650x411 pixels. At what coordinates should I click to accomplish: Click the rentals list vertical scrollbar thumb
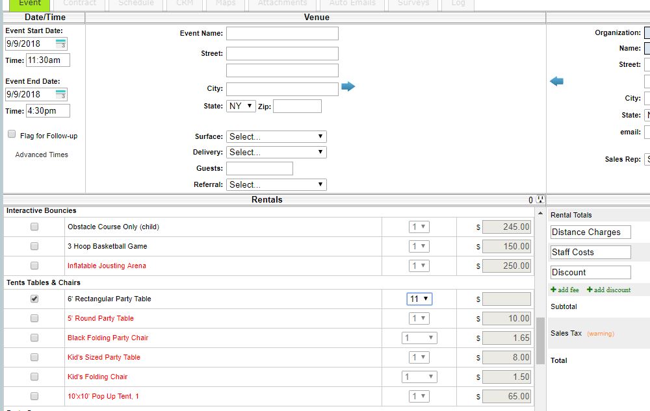coord(540,340)
